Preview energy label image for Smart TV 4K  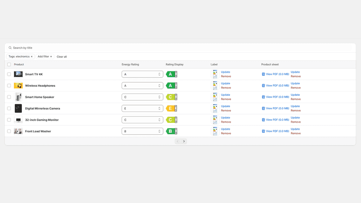[x=215, y=74]
